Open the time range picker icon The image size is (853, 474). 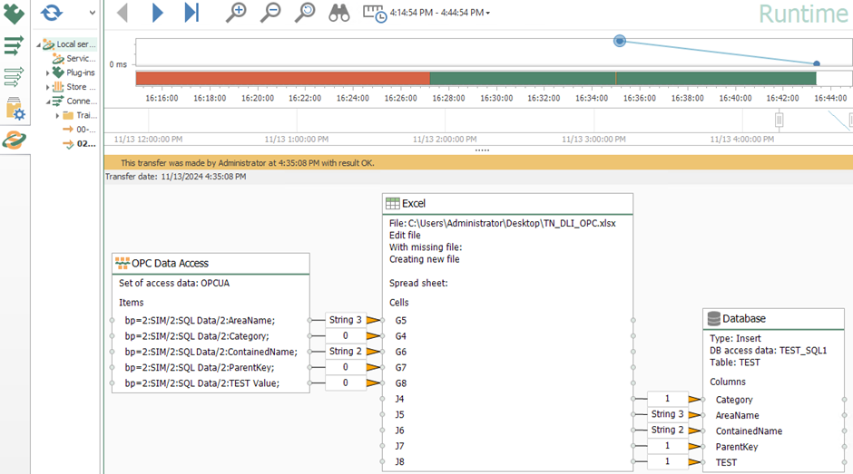point(374,13)
